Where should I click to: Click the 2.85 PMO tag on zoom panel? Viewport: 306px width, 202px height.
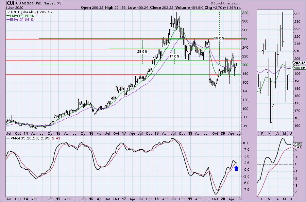[x=298, y=144]
